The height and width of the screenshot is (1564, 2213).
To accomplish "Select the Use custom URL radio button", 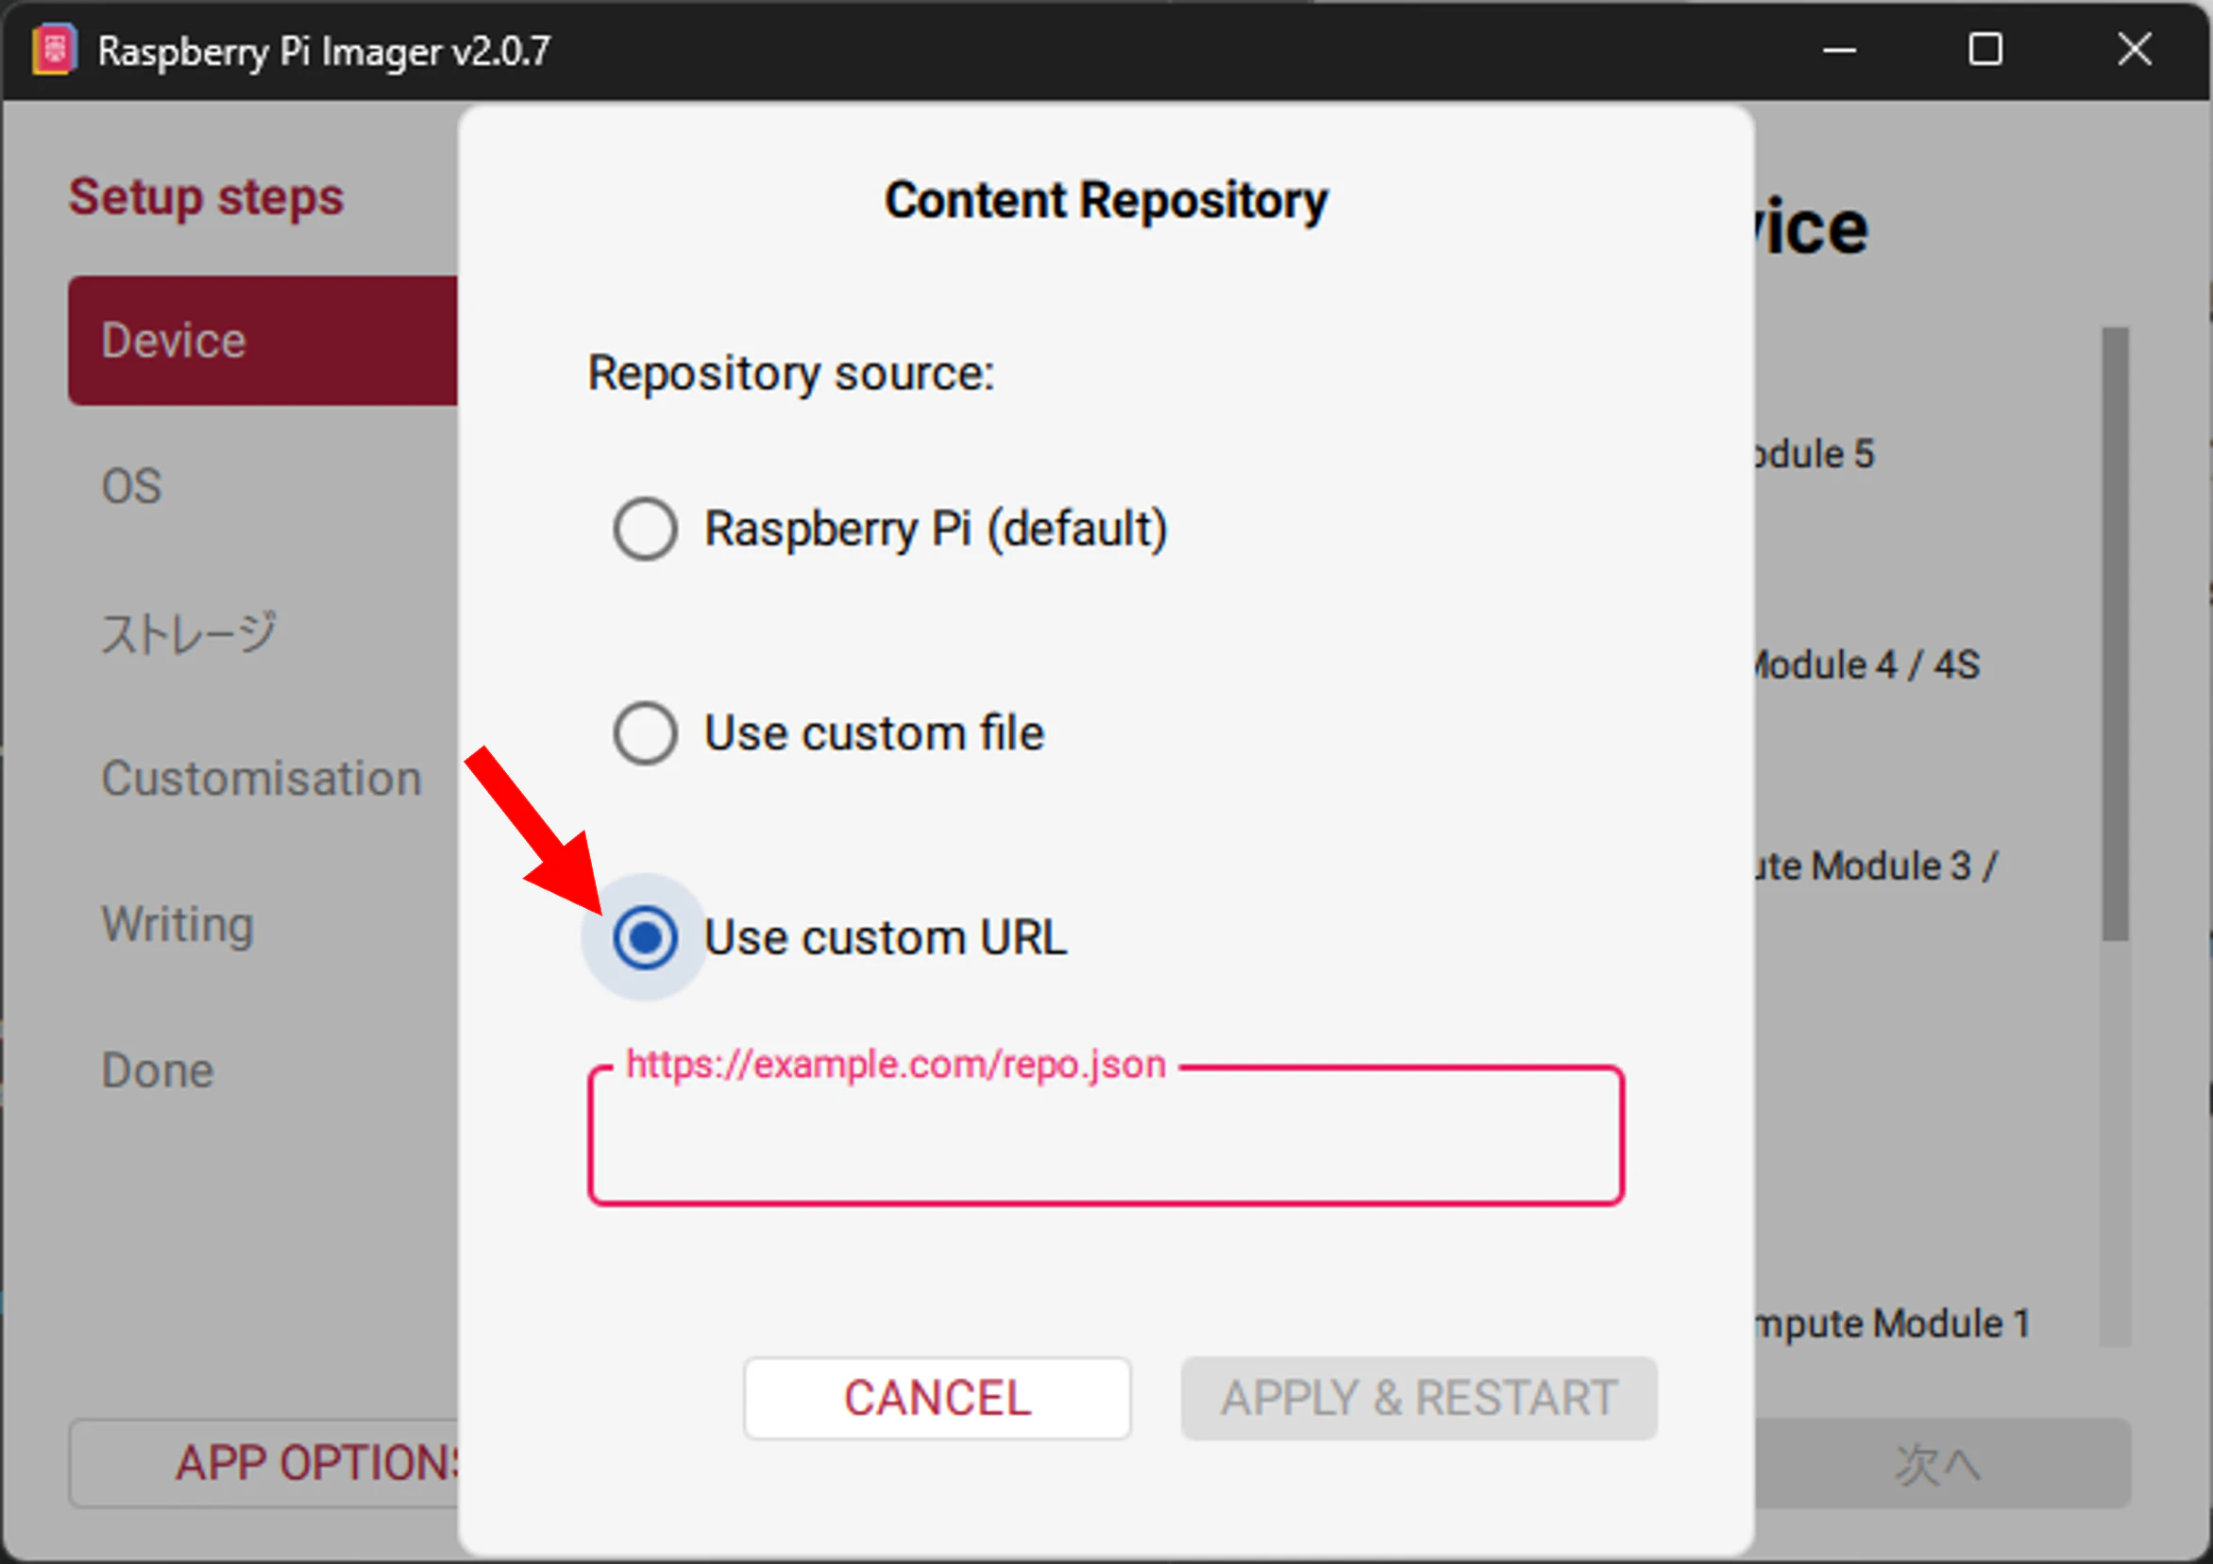I will (645, 937).
